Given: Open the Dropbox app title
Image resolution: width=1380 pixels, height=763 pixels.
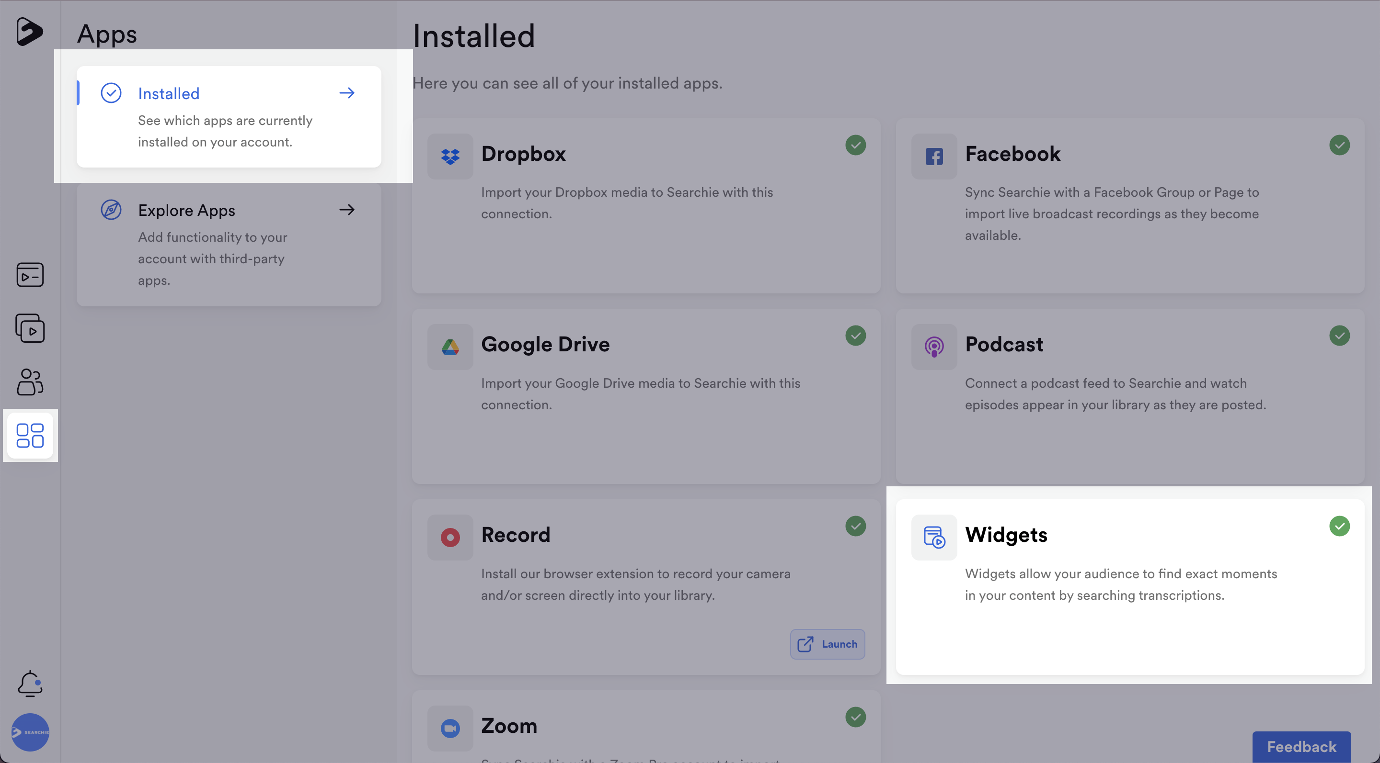Looking at the screenshot, I should [523, 154].
